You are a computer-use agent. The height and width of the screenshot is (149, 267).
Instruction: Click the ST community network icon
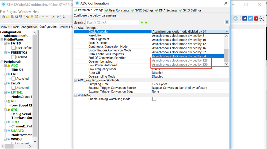pos(262,18)
